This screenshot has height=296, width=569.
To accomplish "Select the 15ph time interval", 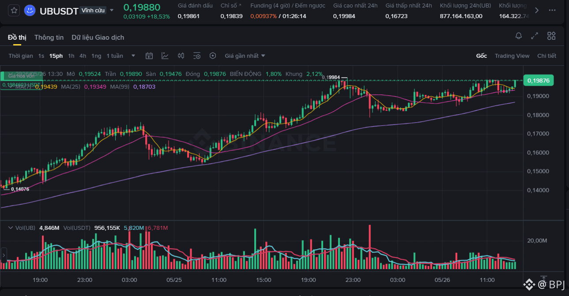I will click(x=56, y=56).
